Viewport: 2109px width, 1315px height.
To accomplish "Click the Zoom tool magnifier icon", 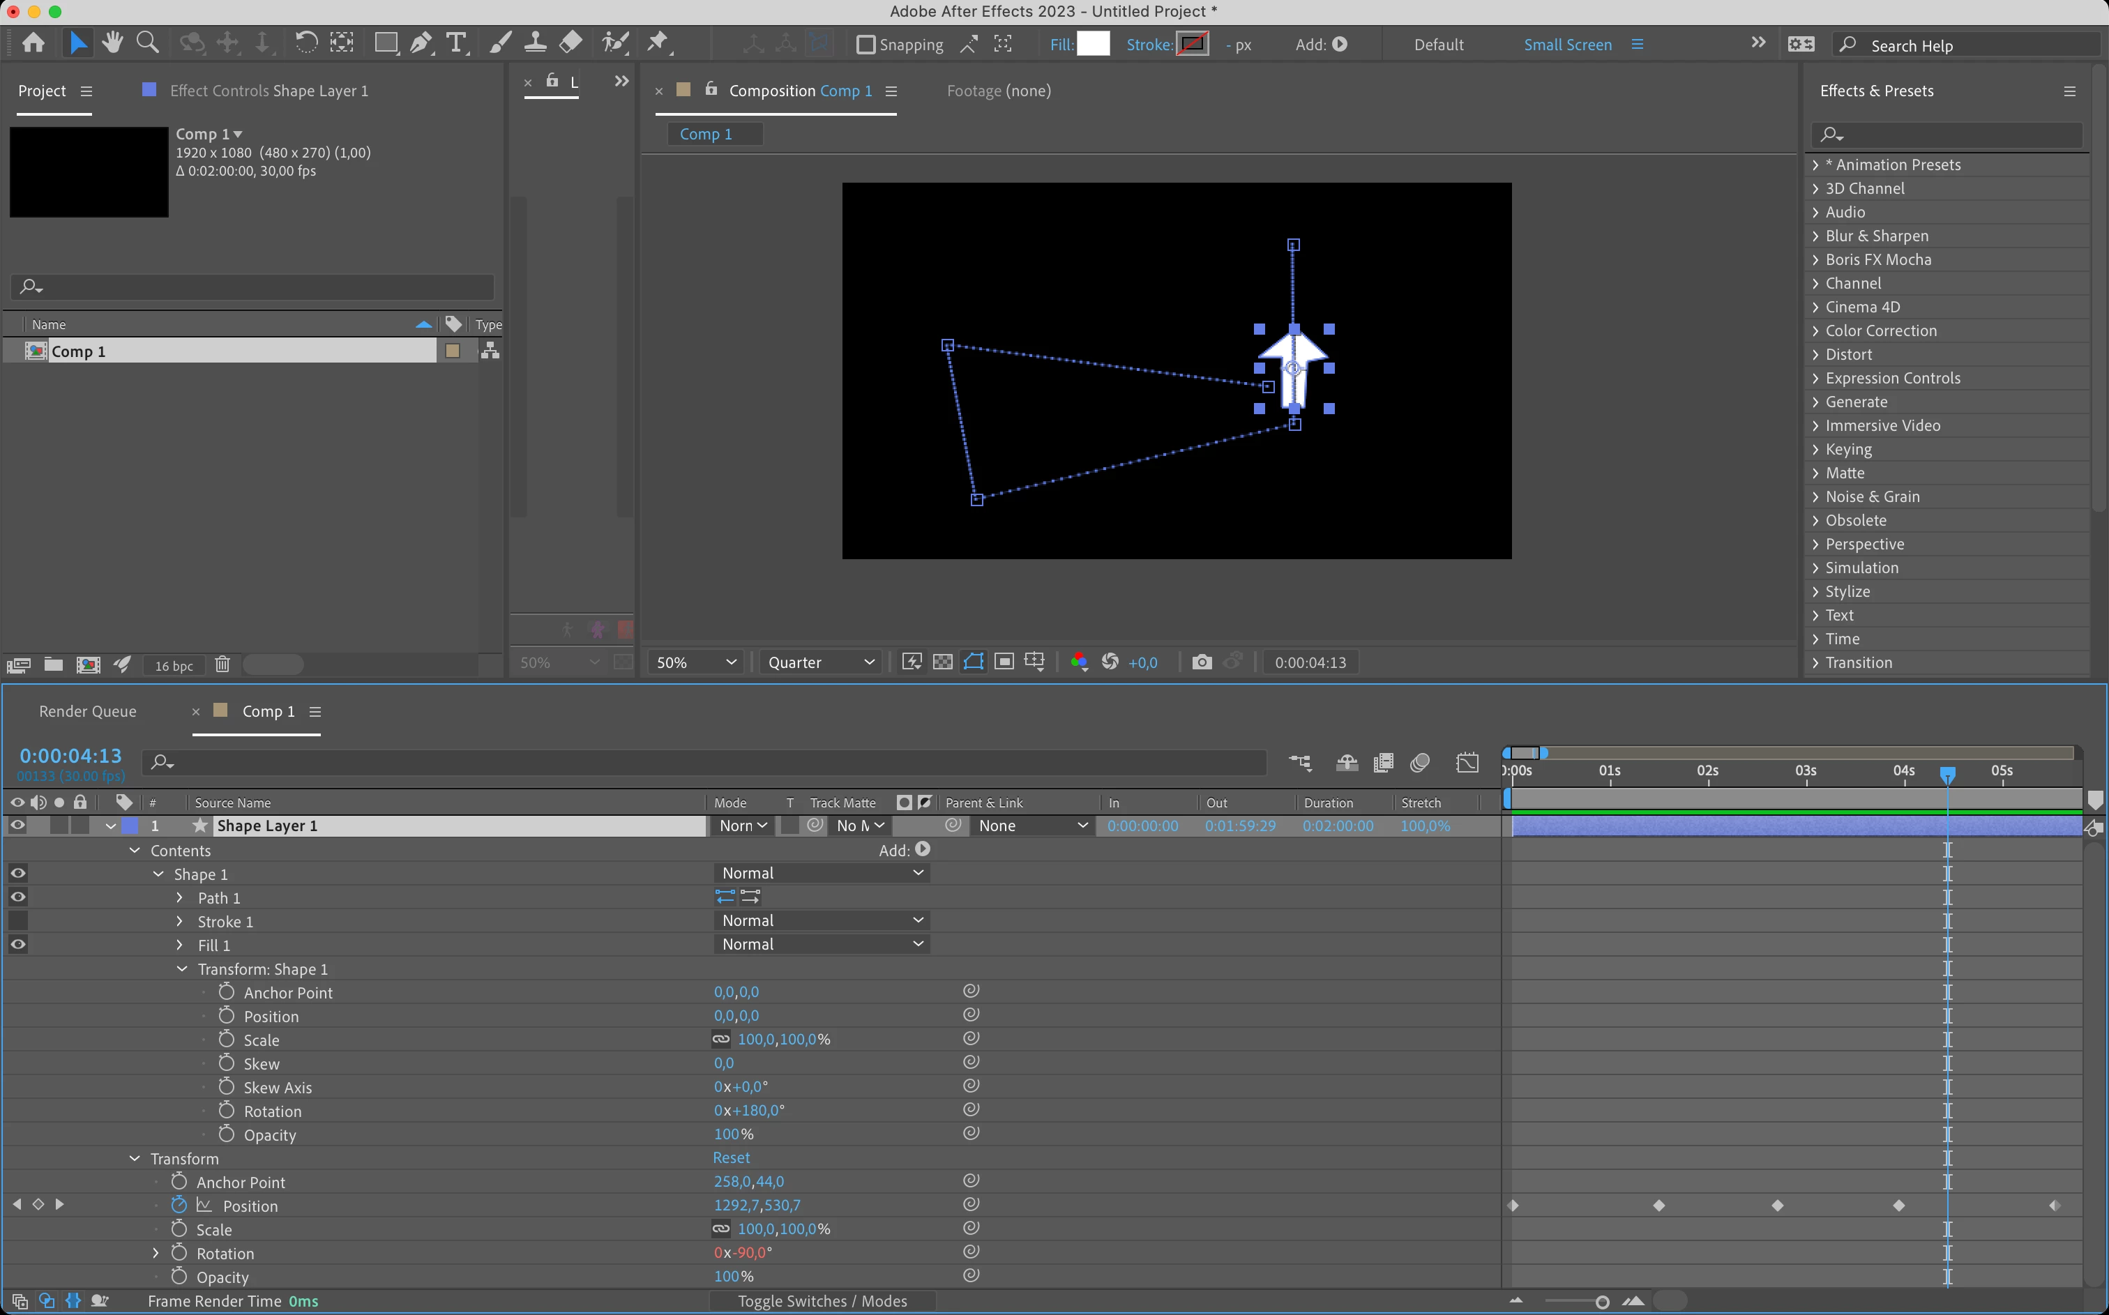I will pyautogui.click(x=148, y=43).
